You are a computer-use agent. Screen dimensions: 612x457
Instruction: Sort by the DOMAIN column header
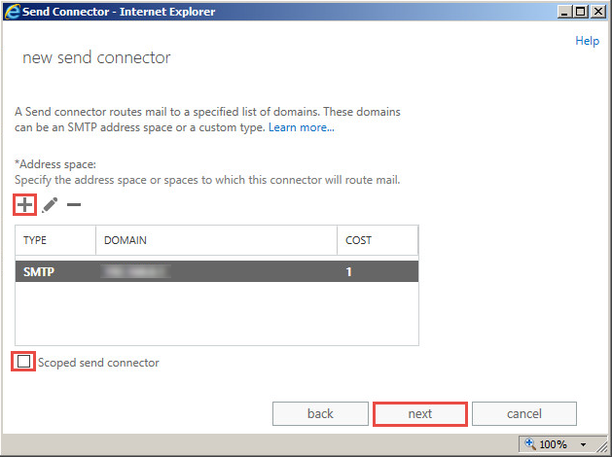click(216, 240)
